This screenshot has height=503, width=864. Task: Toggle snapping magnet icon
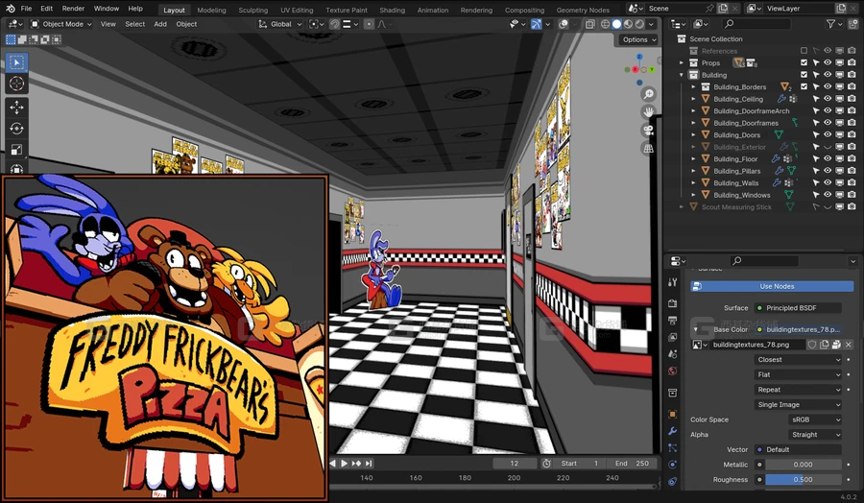point(334,24)
